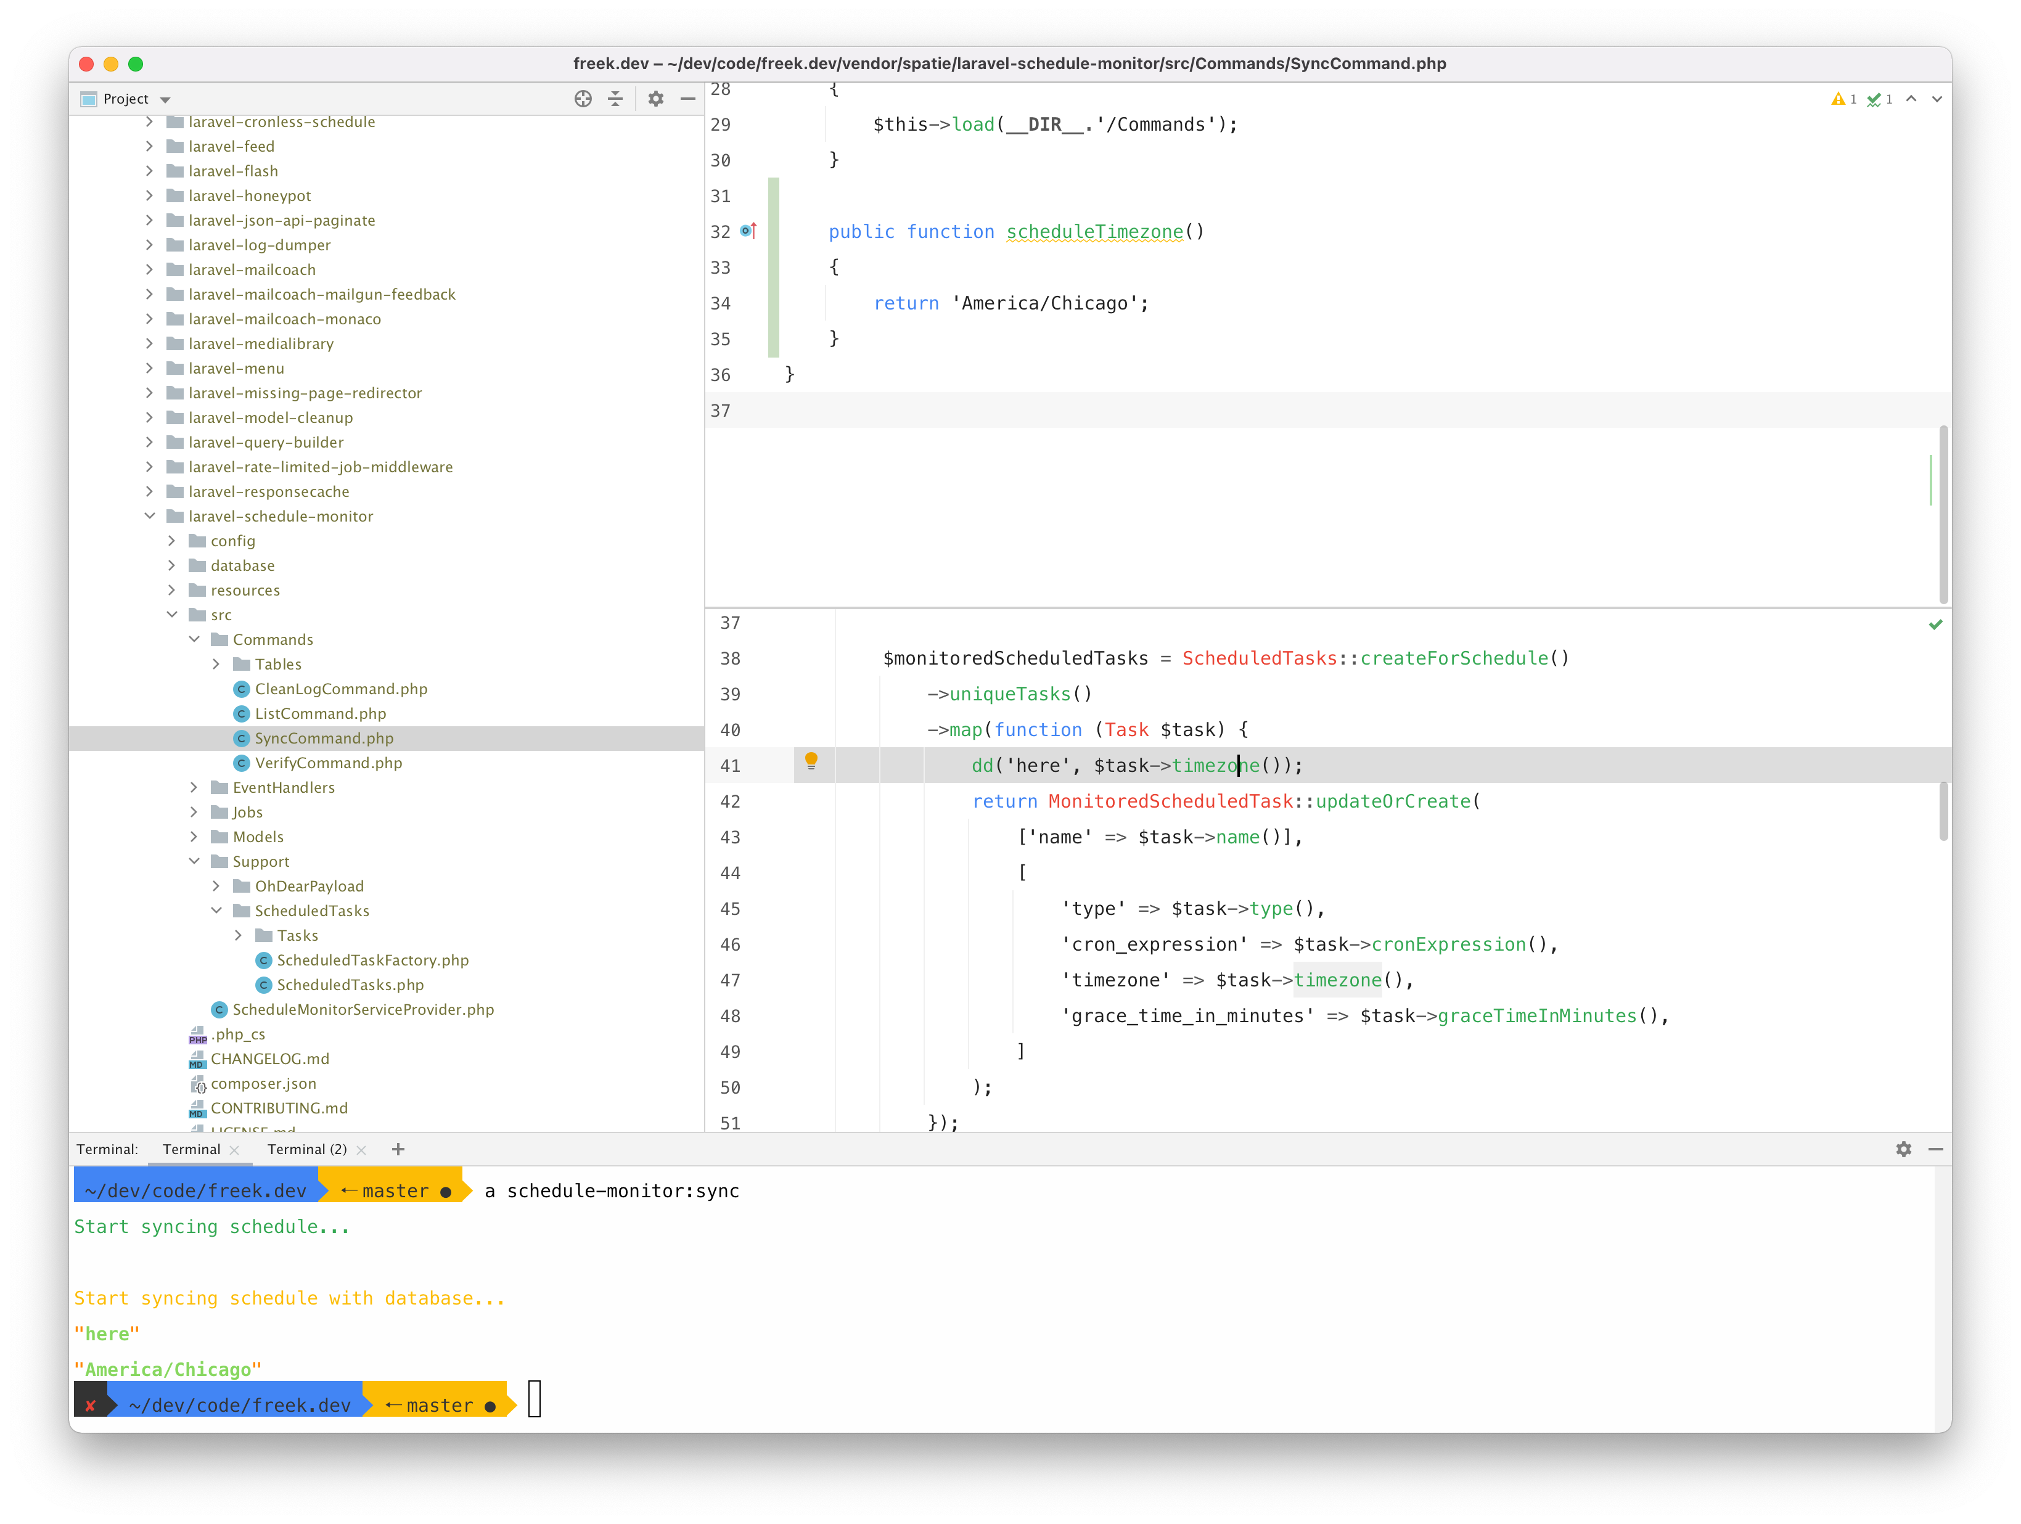Select opened file icon in Project panel
The image size is (2021, 1524).
583,98
